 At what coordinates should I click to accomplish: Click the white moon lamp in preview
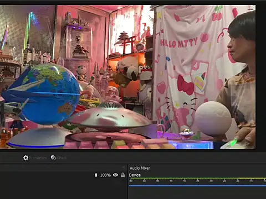(213, 118)
